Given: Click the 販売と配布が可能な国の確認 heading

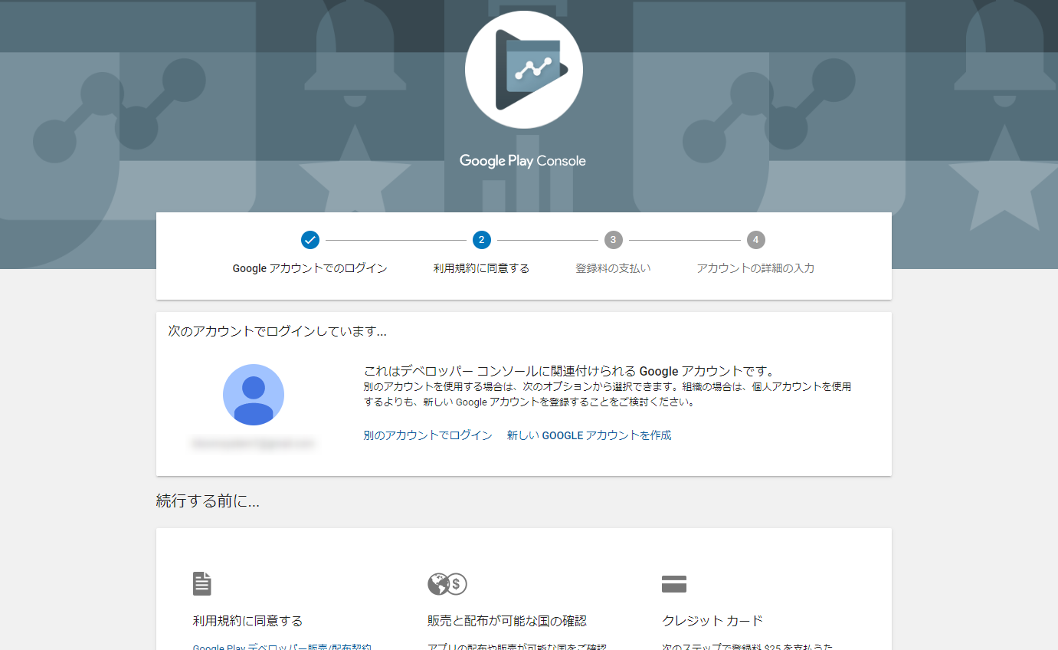Looking at the screenshot, I should (507, 621).
